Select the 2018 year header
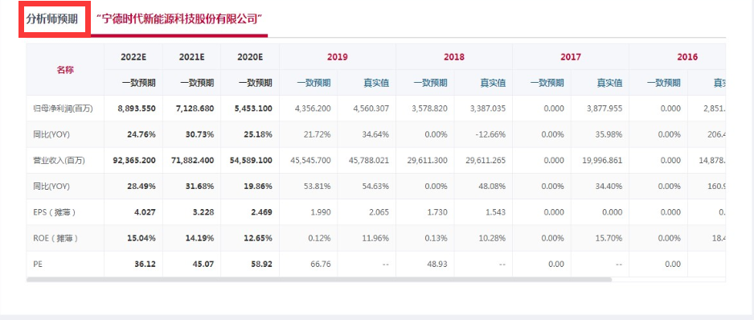This screenshot has width=754, height=320. tap(454, 57)
